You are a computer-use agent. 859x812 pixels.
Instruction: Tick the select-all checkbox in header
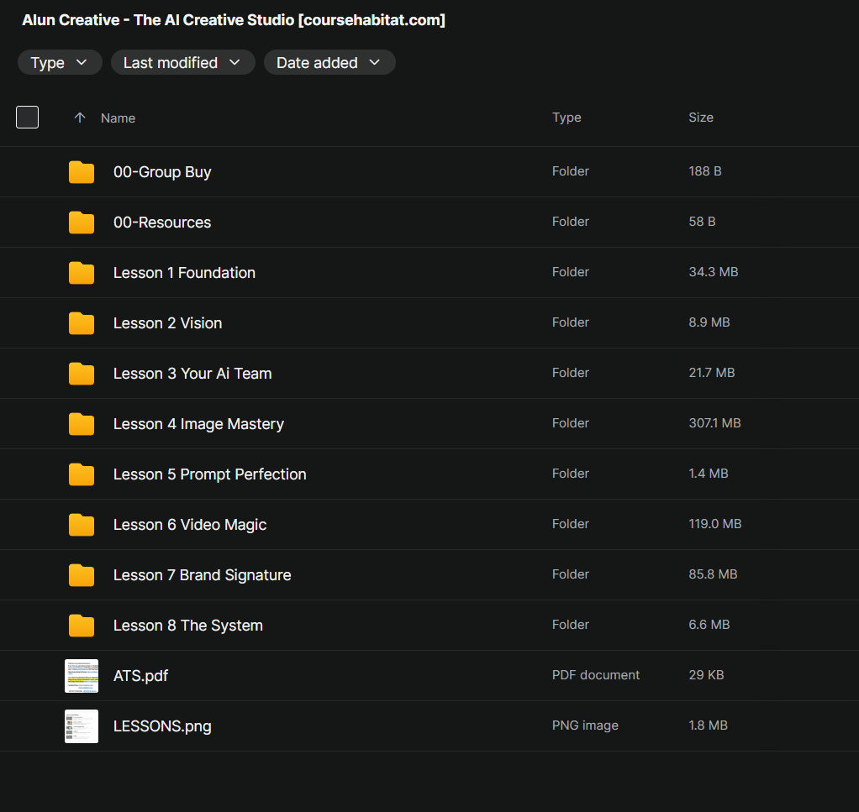click(x=28, y=118)
